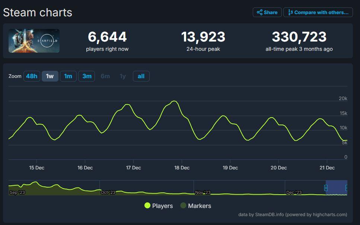Select the 48h zoom range
The image size is (360, 225).
pos(32,76)
